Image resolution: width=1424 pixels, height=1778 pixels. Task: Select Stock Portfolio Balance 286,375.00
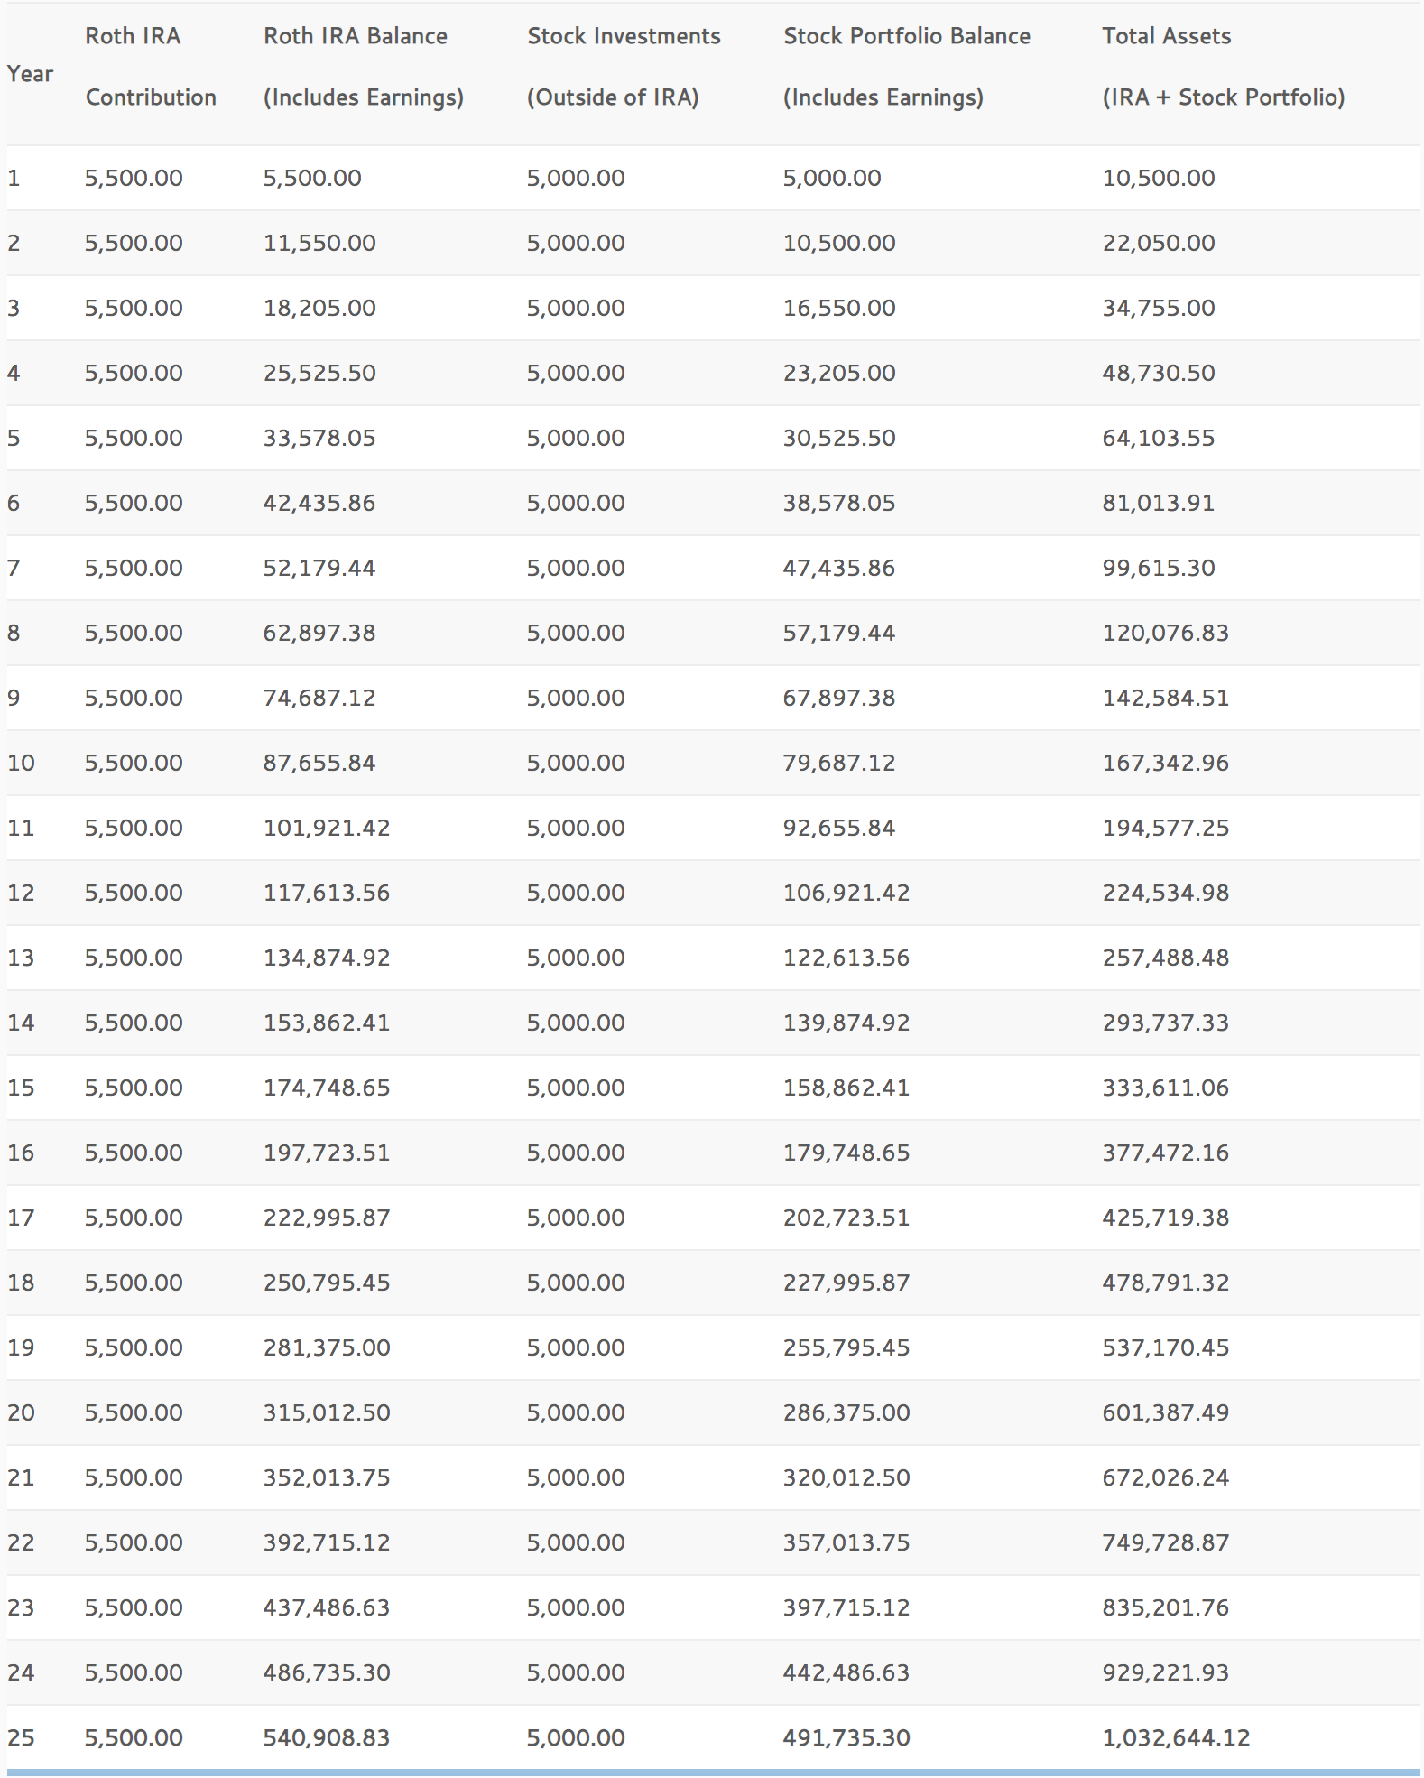pyautogui.click(x=846, y=1412)
